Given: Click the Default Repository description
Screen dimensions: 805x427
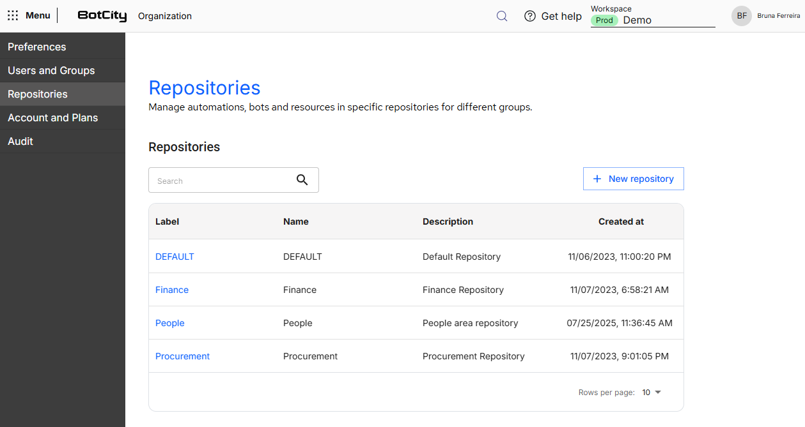Looking at the screenshot, I should [462, 257].
